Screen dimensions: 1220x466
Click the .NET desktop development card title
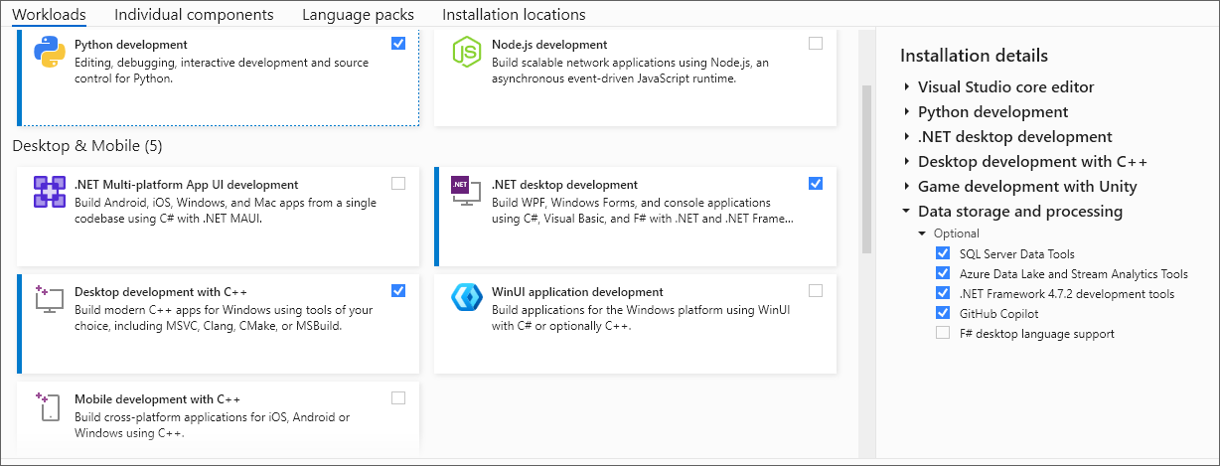click(x=564, y=185)
